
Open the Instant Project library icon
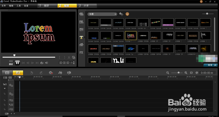coord(81,22)
